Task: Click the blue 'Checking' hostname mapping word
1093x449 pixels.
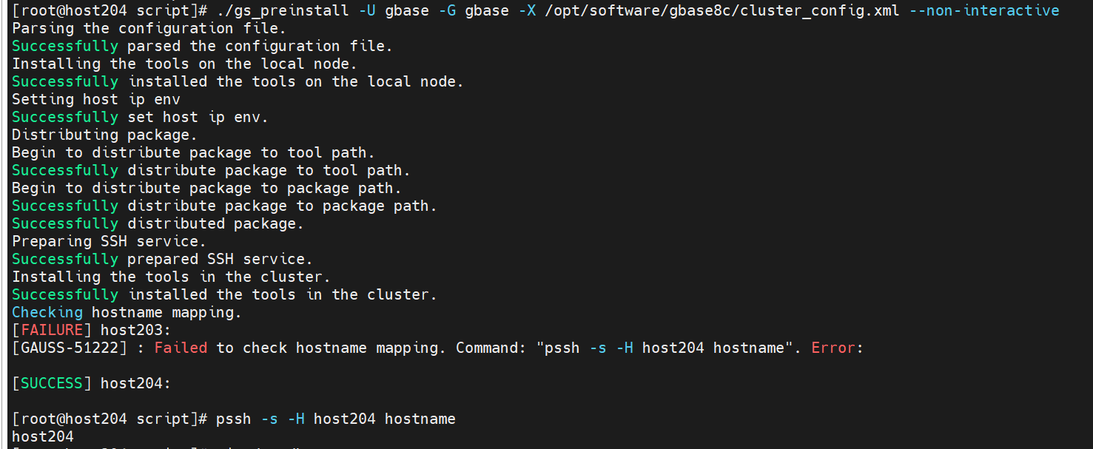Action: tap(47, 312)
